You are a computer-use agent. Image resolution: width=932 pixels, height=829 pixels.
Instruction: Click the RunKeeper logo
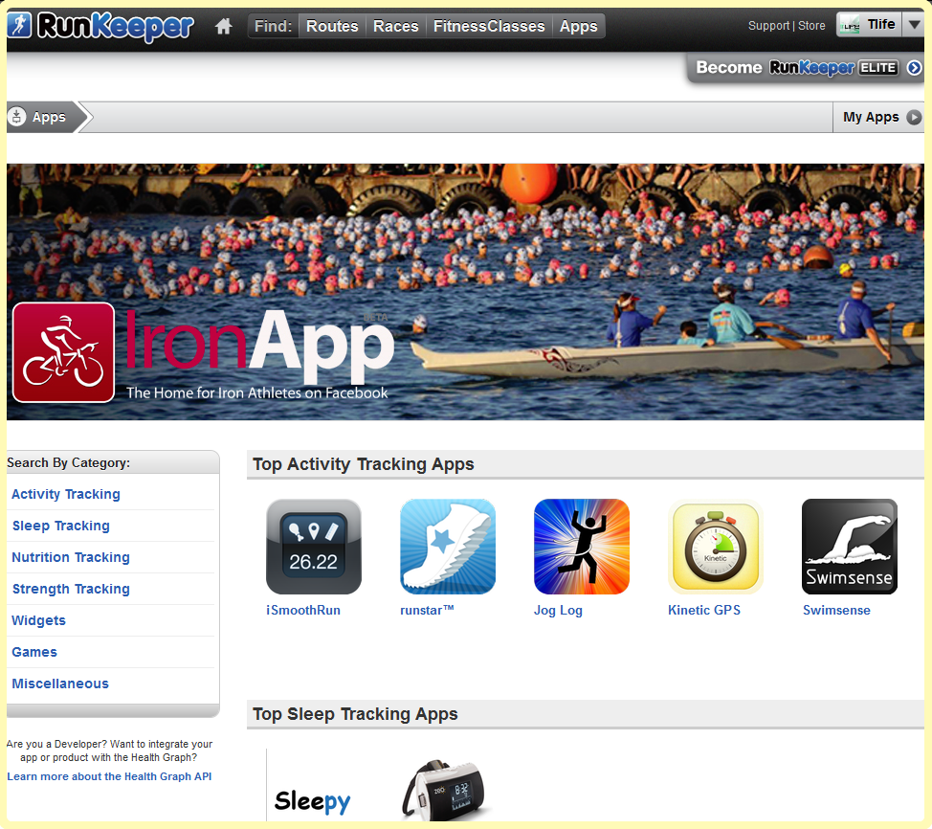tap(100, 26)
